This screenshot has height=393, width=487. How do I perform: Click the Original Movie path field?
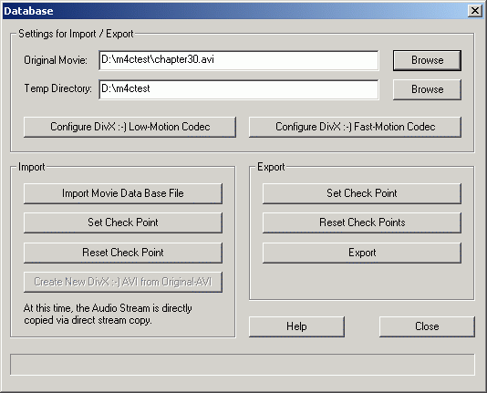tap(239, 60)
